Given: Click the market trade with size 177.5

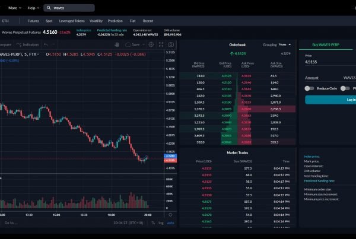Looking at the screenshot, I should coord(237,168).
